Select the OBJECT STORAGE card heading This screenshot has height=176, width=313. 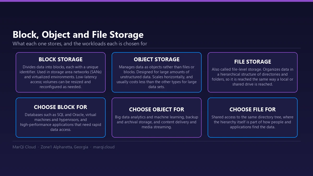pyautogui.click(x=156, y=59)
